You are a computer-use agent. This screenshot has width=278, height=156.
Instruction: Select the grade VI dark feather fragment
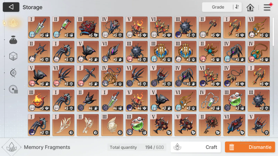pyautogui.click(x=112, y=52)
